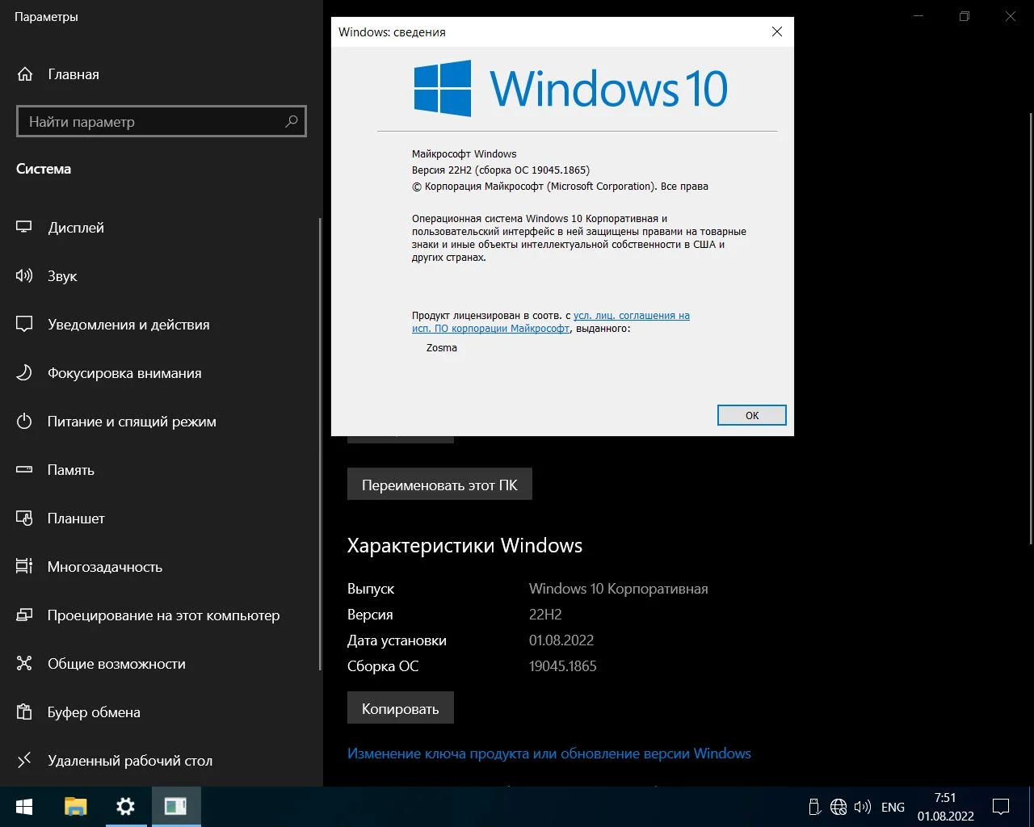Minimize the Параметры window
Viewport: 1034px width, 827px height.
pyautogui.click(x=918, y=16)
